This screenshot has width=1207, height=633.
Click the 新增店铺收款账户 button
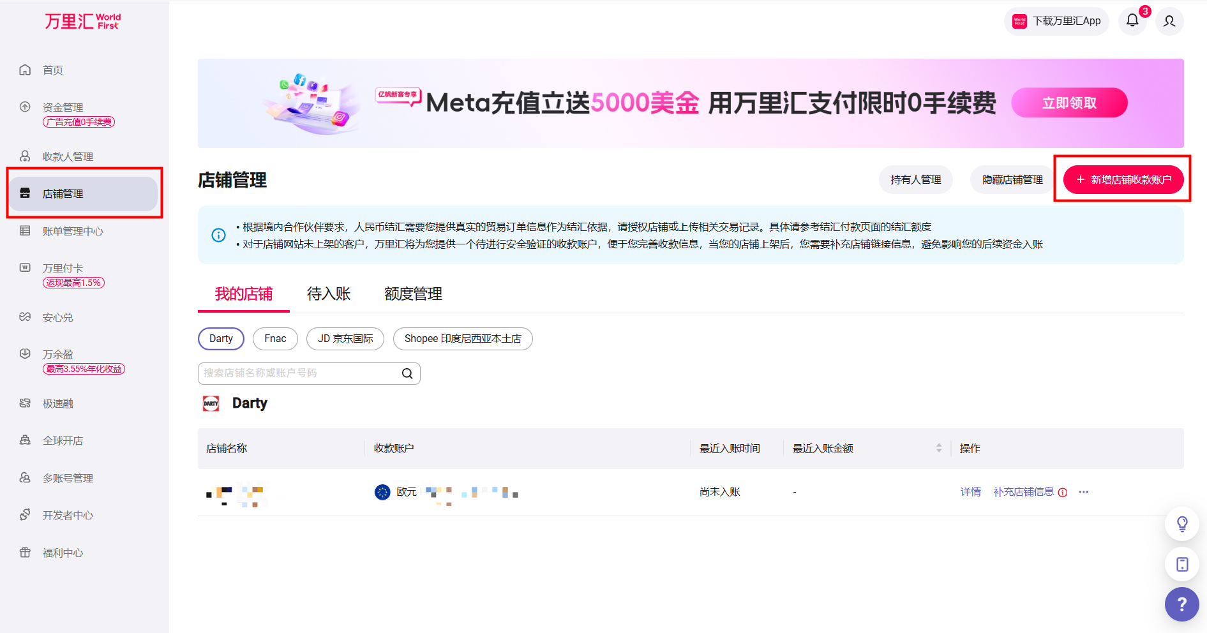click(1123, 180)
